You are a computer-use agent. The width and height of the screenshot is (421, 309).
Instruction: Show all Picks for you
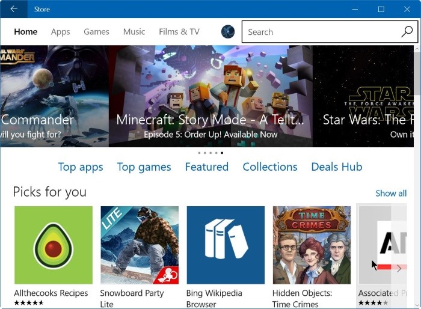[x=391, y=194]
